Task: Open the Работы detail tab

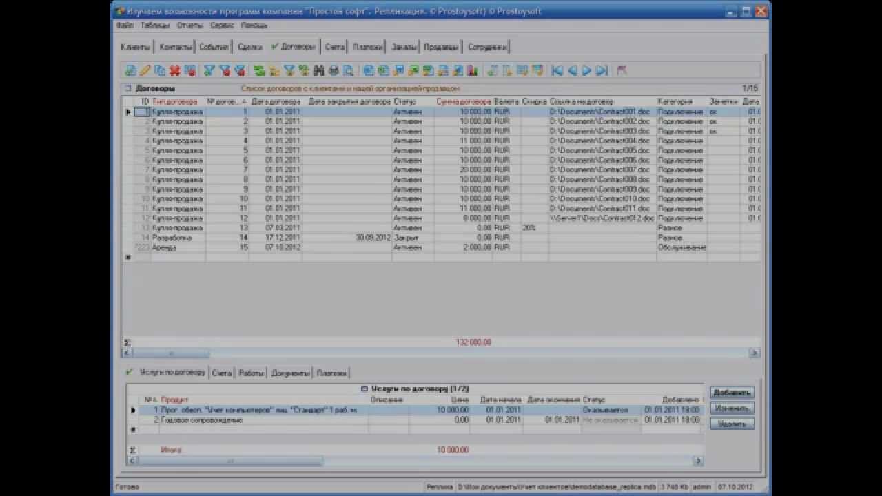Action: (x=251, y=373)
